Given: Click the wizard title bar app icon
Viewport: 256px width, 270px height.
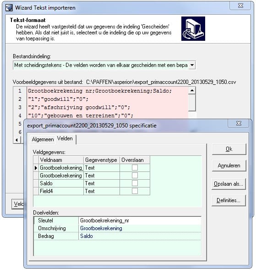Looking at the screenshot, I should (9, 8).
